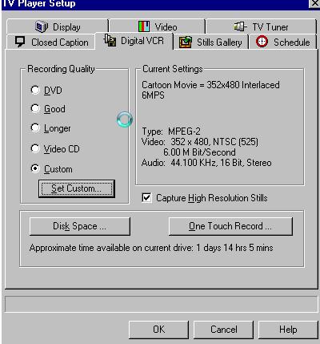The height and width of the screenshot is (344, 320).
Task: Click the TV Tuner tab icon
Action: pos(240,26)
